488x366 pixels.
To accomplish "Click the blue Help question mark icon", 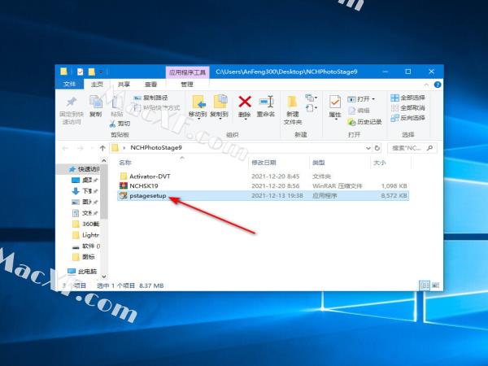I will pyautogui.click(x=438, y=85).
